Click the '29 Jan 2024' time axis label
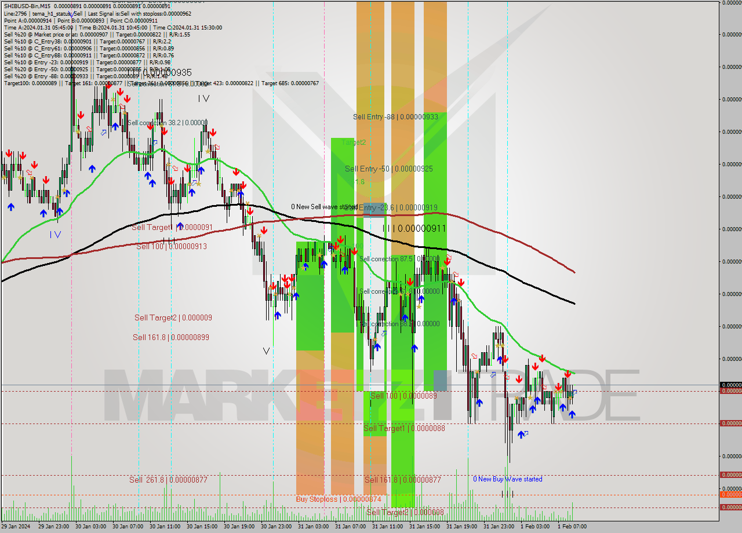This screenshot has width=742, height=533. pyautogui.click(x=14, y=527)
